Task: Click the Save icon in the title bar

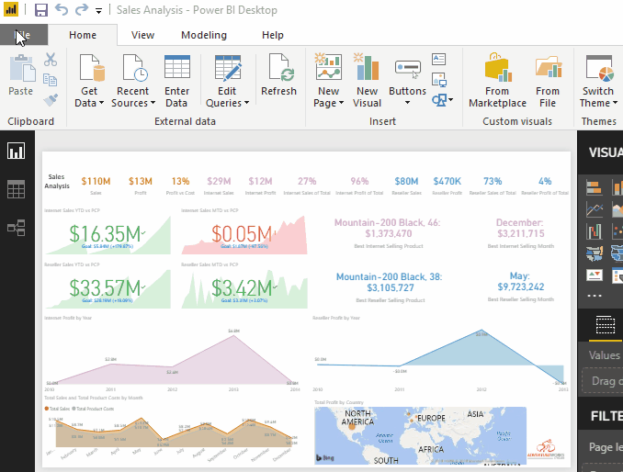Action: [41, 10]
